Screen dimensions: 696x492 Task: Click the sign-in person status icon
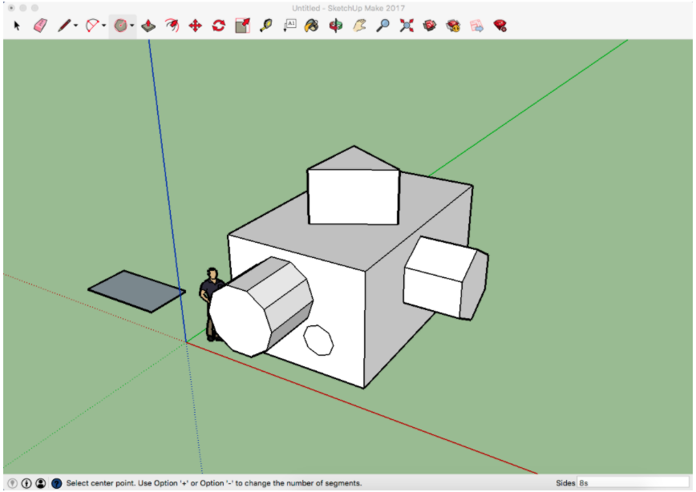40,483
